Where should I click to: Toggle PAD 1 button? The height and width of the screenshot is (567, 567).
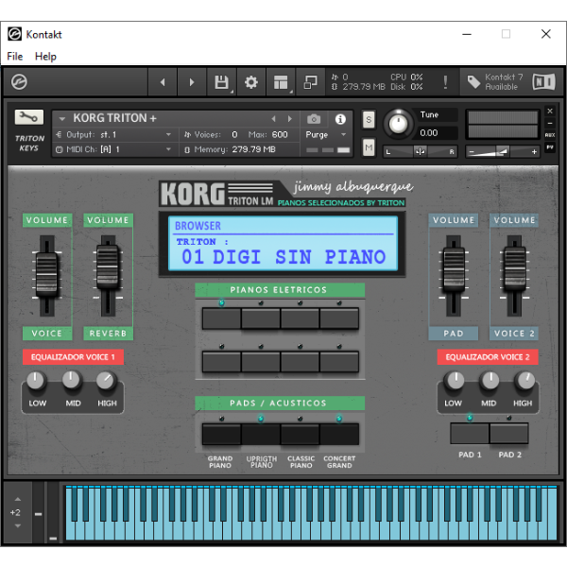pyautogui.click(x=470, y=433)
